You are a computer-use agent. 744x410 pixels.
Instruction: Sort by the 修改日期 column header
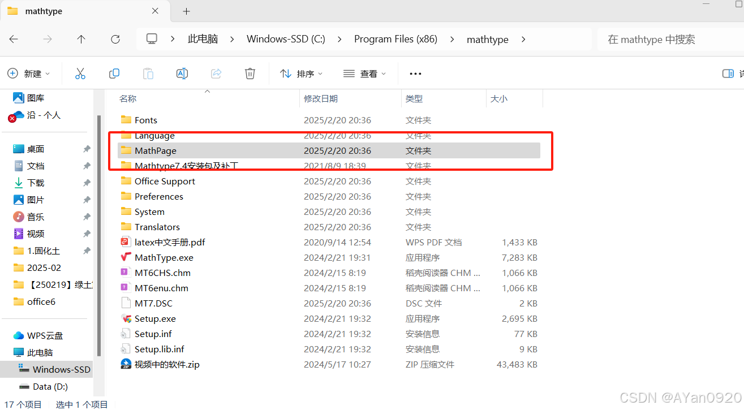pyautogui.click(x=321, y=98)
